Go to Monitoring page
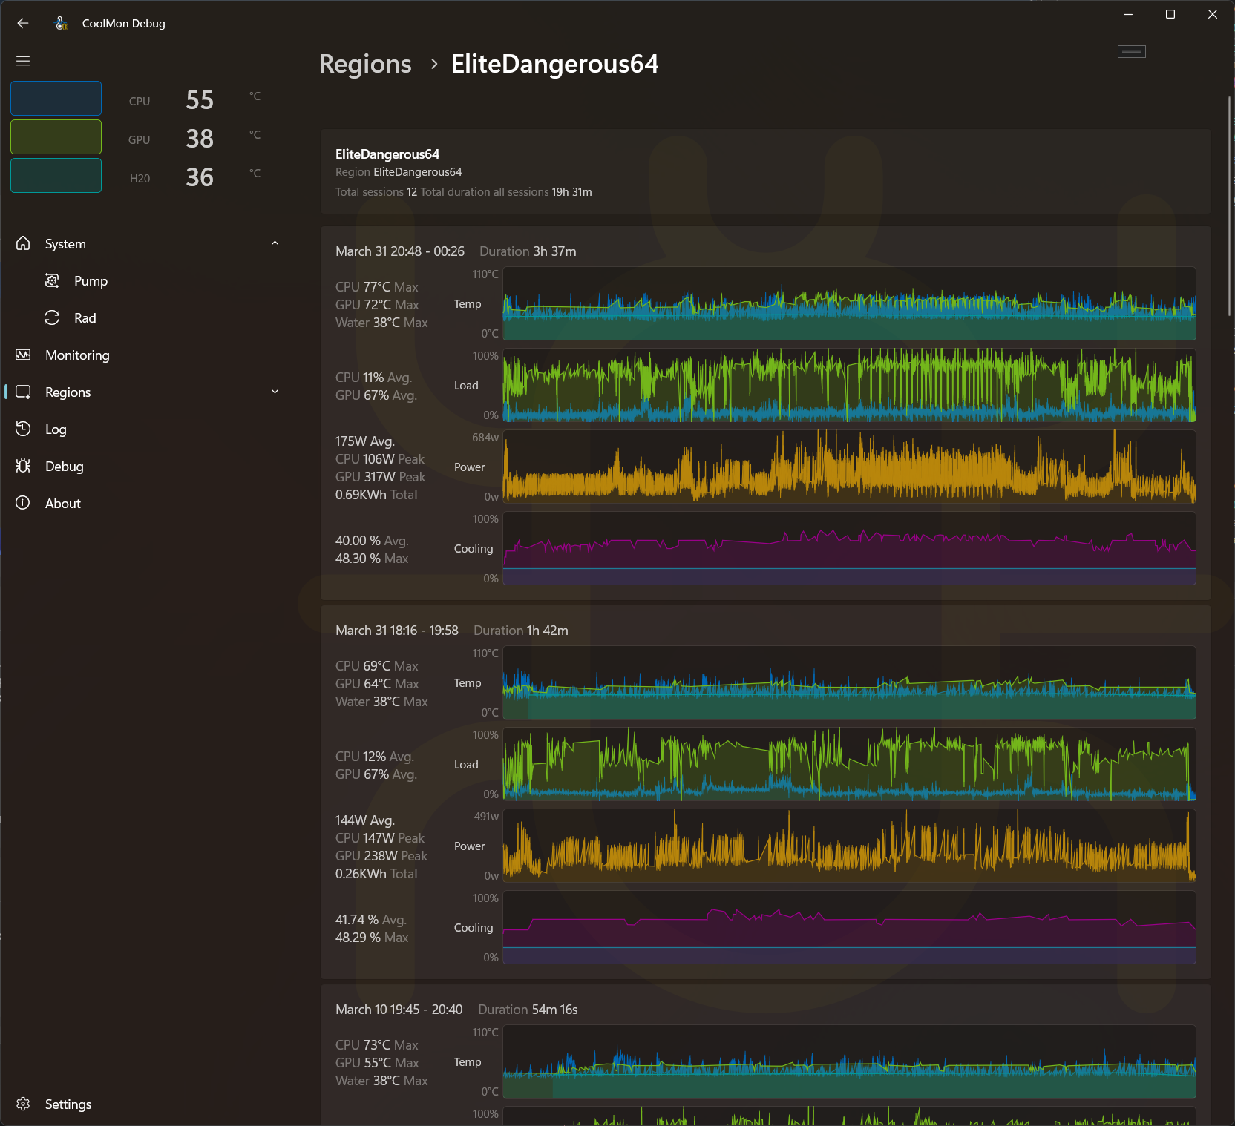The image size is (1235, 1126). coord(147,355)
